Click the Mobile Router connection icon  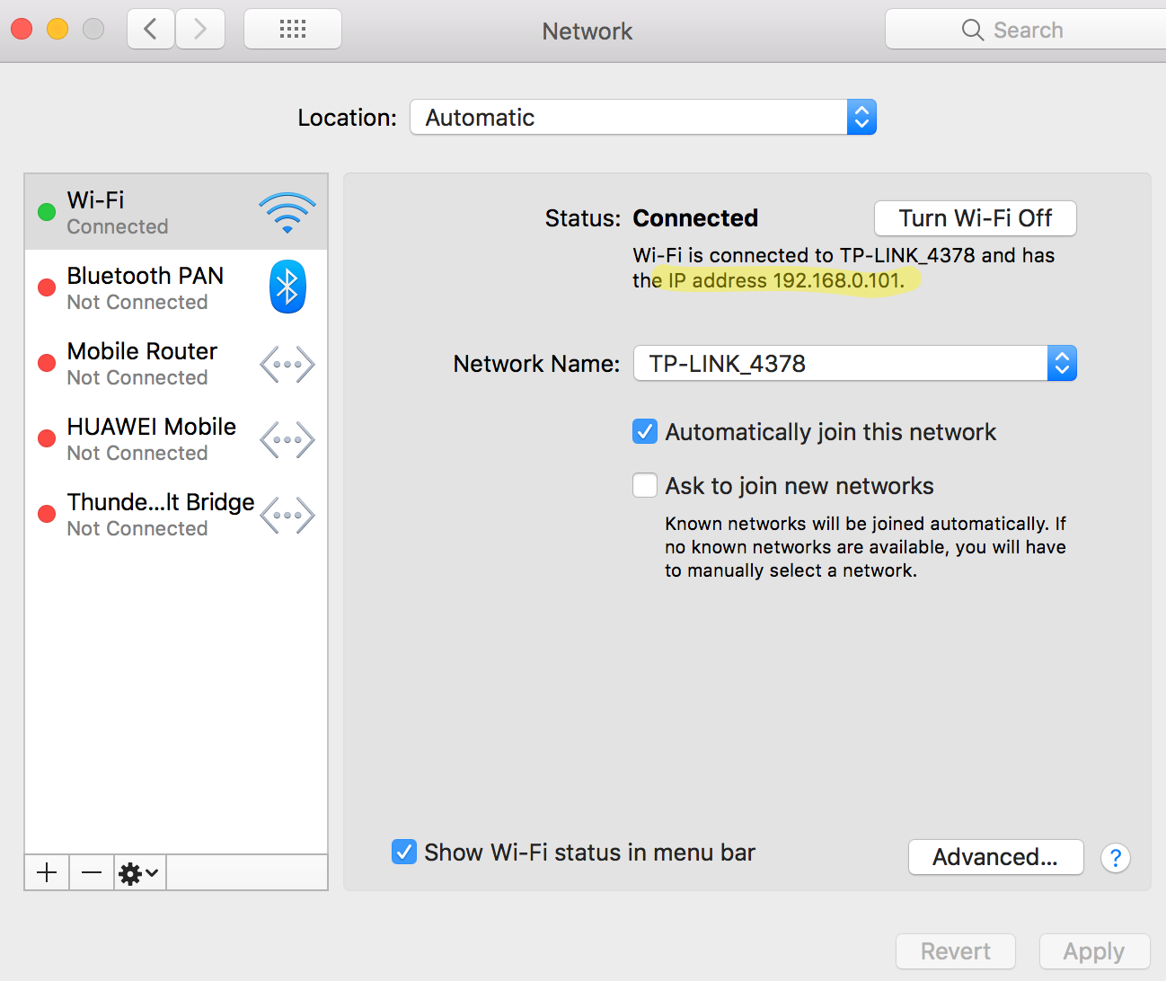287,364
